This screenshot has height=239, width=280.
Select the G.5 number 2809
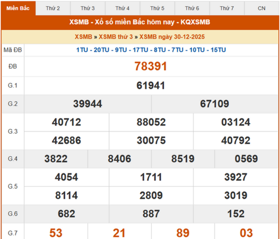(151, 196)
